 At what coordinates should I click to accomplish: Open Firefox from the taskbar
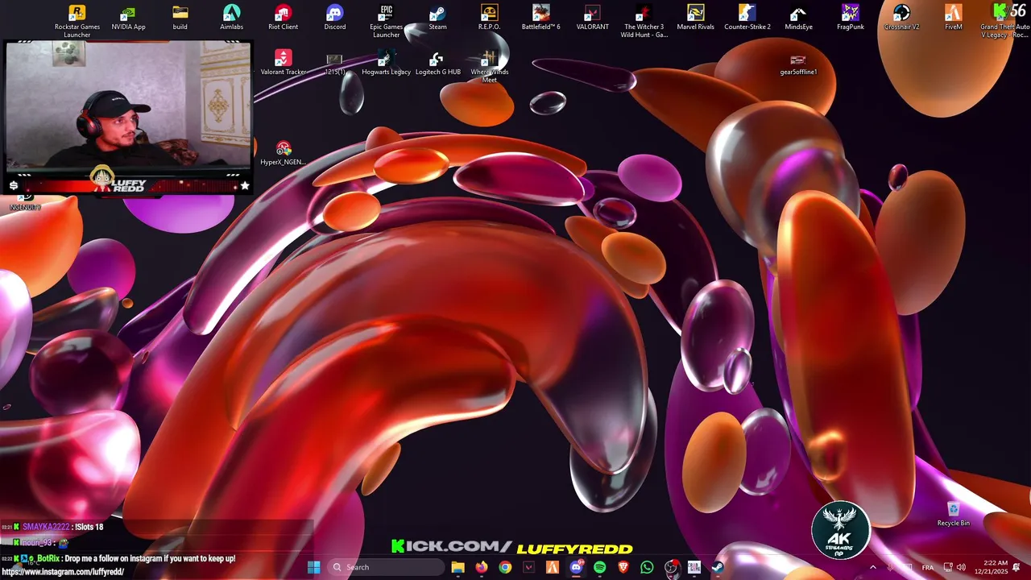pyautogui.click(x=482, y=567)
